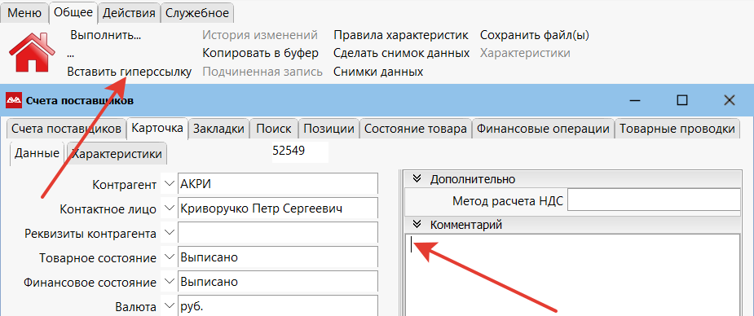Collapse the Комментарий section
This screenshot has height=316, width=754.
coord(417,224)
